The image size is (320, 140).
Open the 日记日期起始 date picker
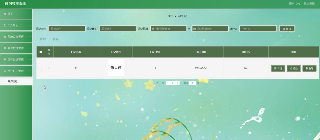[x=168, y=29]
